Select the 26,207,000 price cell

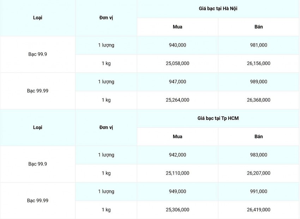coord(259,173)
